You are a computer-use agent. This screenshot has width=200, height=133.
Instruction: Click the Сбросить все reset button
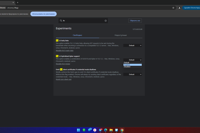tap(135, 21)
